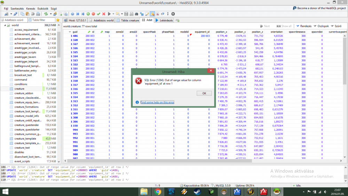Open Google Chrome from the taskbar
Viewport: 348px width, 196px height.
(x=158, y=191)
